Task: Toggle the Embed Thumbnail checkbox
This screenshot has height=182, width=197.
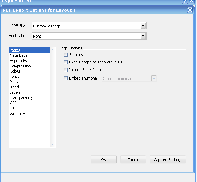Action: tap(66, 78)
